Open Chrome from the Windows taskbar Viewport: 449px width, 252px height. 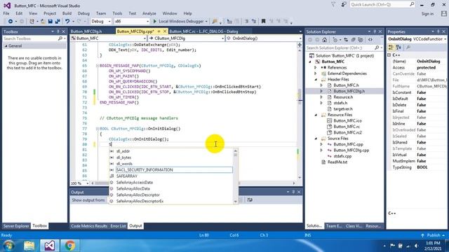point(69,246)
